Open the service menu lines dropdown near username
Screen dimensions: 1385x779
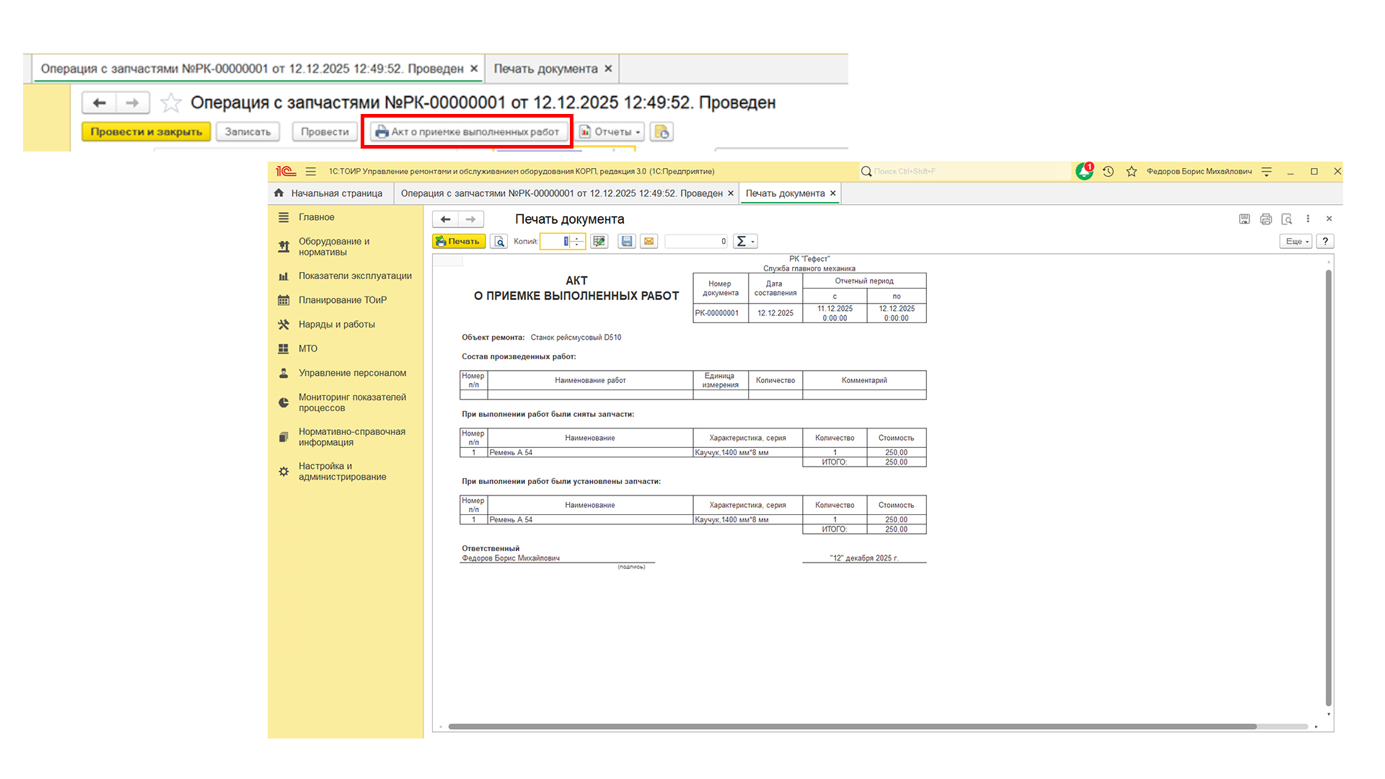(1266, 172)
